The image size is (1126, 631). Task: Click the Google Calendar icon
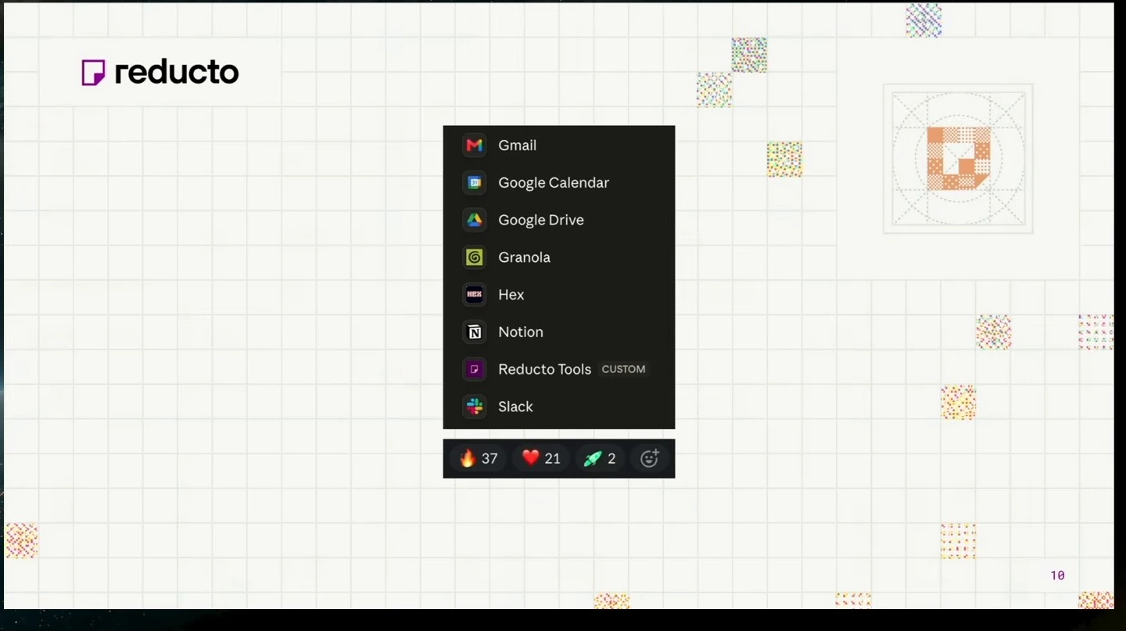click(474, 183)
